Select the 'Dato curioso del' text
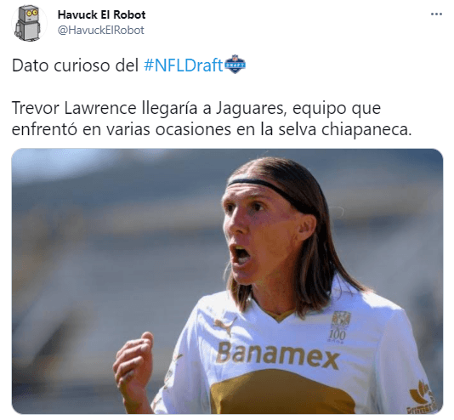 75,65
